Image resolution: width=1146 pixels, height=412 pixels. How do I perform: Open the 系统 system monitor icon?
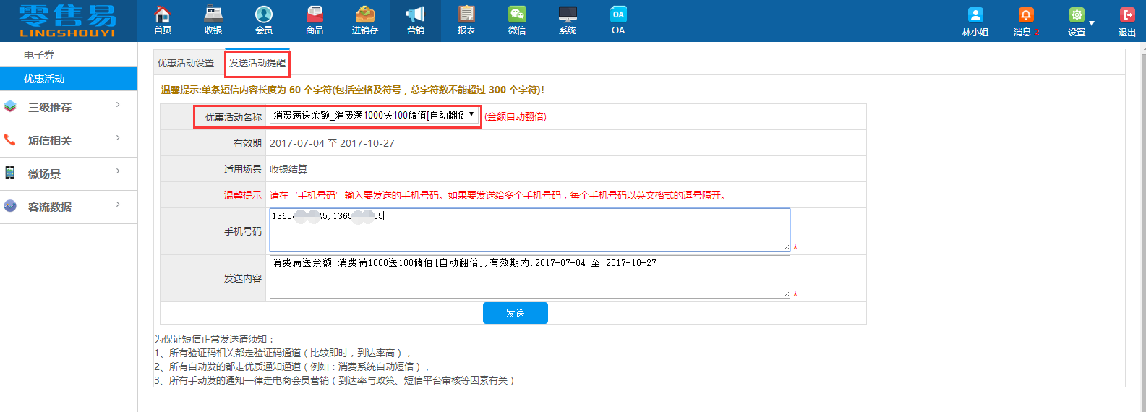coord(568,14)
